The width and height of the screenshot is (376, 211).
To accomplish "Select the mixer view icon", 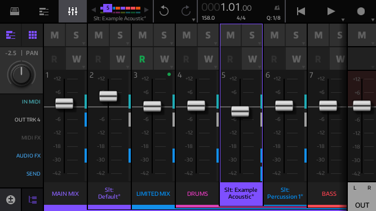I will point(73,11).
